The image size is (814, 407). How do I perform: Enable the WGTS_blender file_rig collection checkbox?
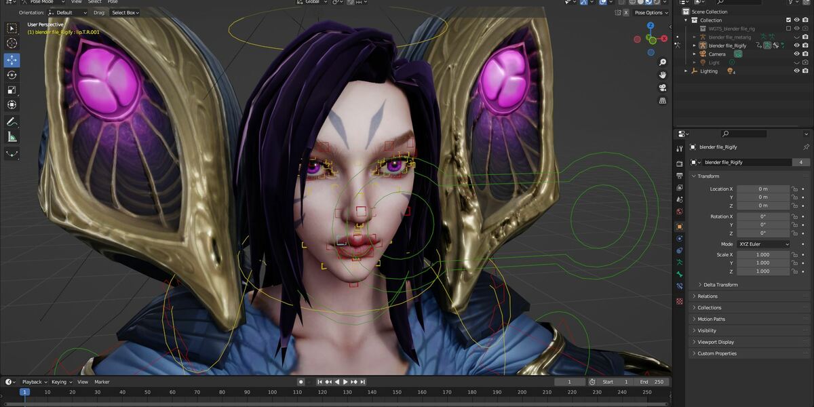788,28
